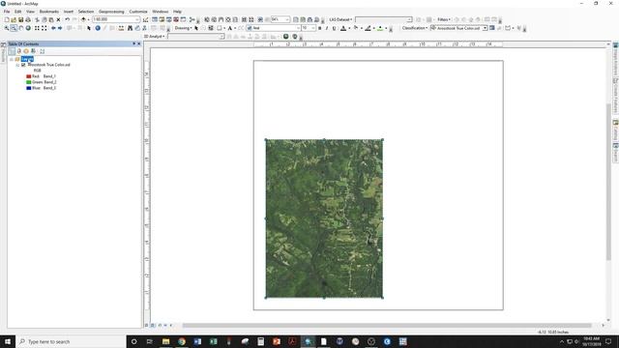The width and height of the screenshot is (619, 348).
Task: Go back to previous extent arrow
Action: point(53,28)
